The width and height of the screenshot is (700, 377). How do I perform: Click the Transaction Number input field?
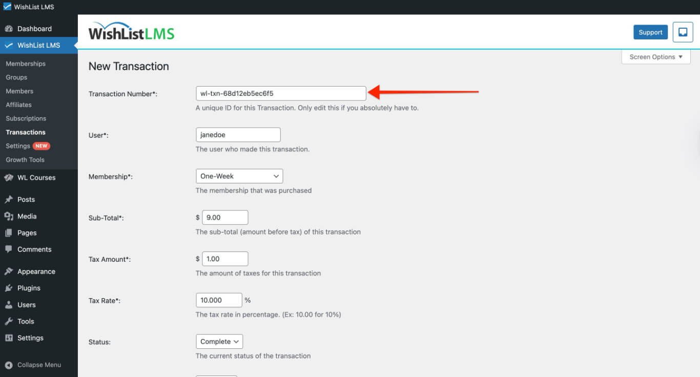(x=281, y=93)
